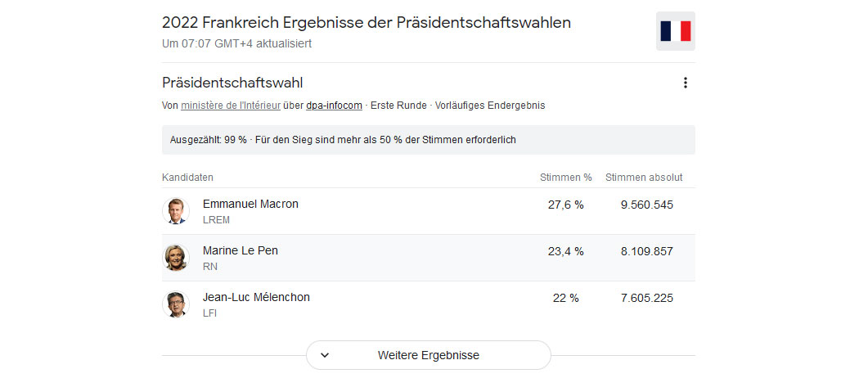This screenshot has height=378, width=859.
Task: Click the 2022 Frankreich Ergebnisse title
Action: [367, 23]
